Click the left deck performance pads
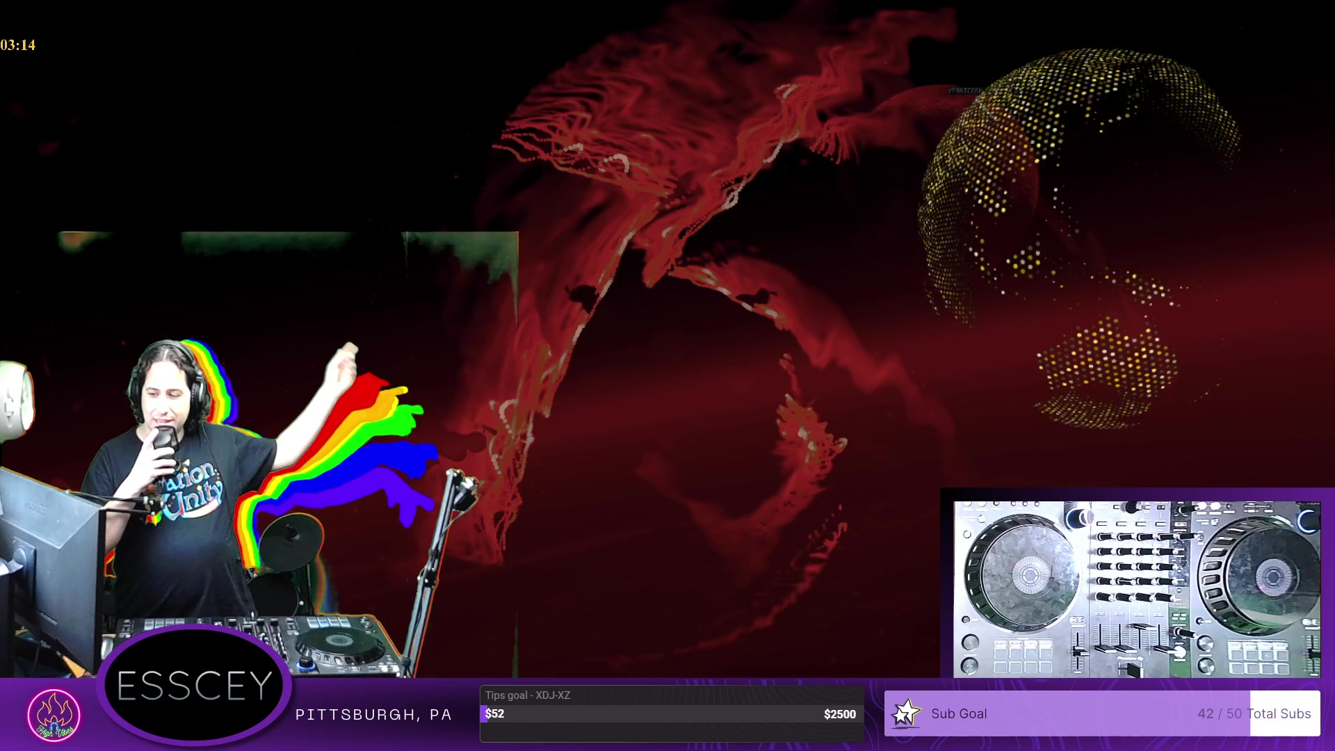 (1022, 656)
